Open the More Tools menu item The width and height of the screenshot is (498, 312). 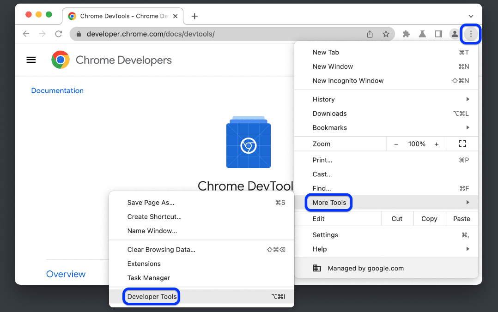(386, 203)
